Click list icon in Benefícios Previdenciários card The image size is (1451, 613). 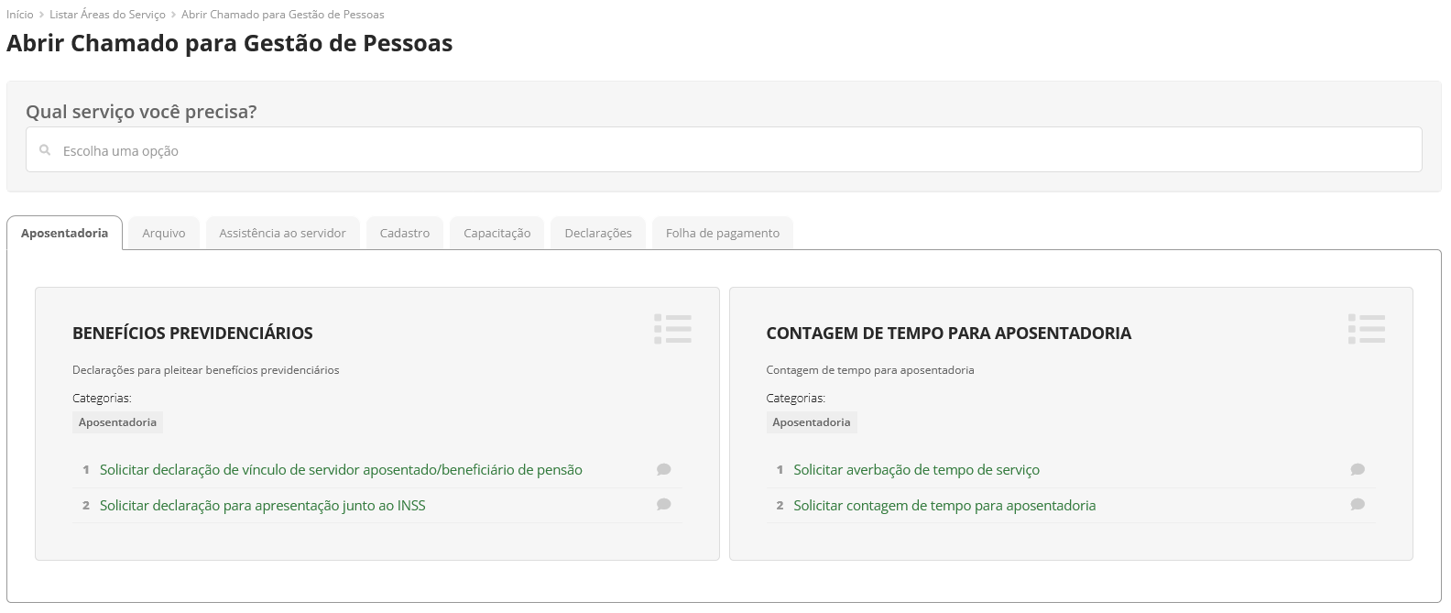(x=672, y=329)
